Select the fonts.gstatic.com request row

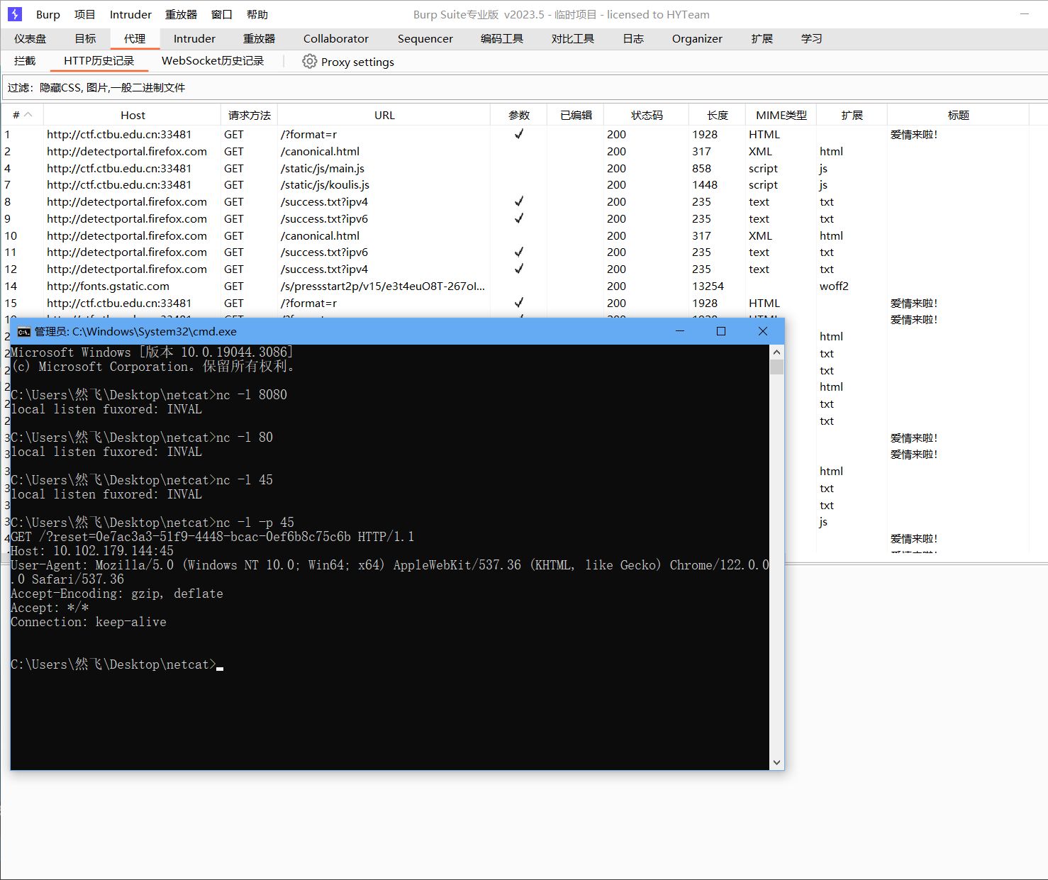point(524,286)
